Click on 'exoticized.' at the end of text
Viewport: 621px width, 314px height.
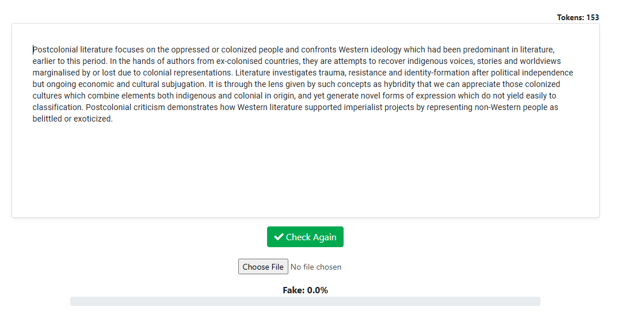[93, 119]
